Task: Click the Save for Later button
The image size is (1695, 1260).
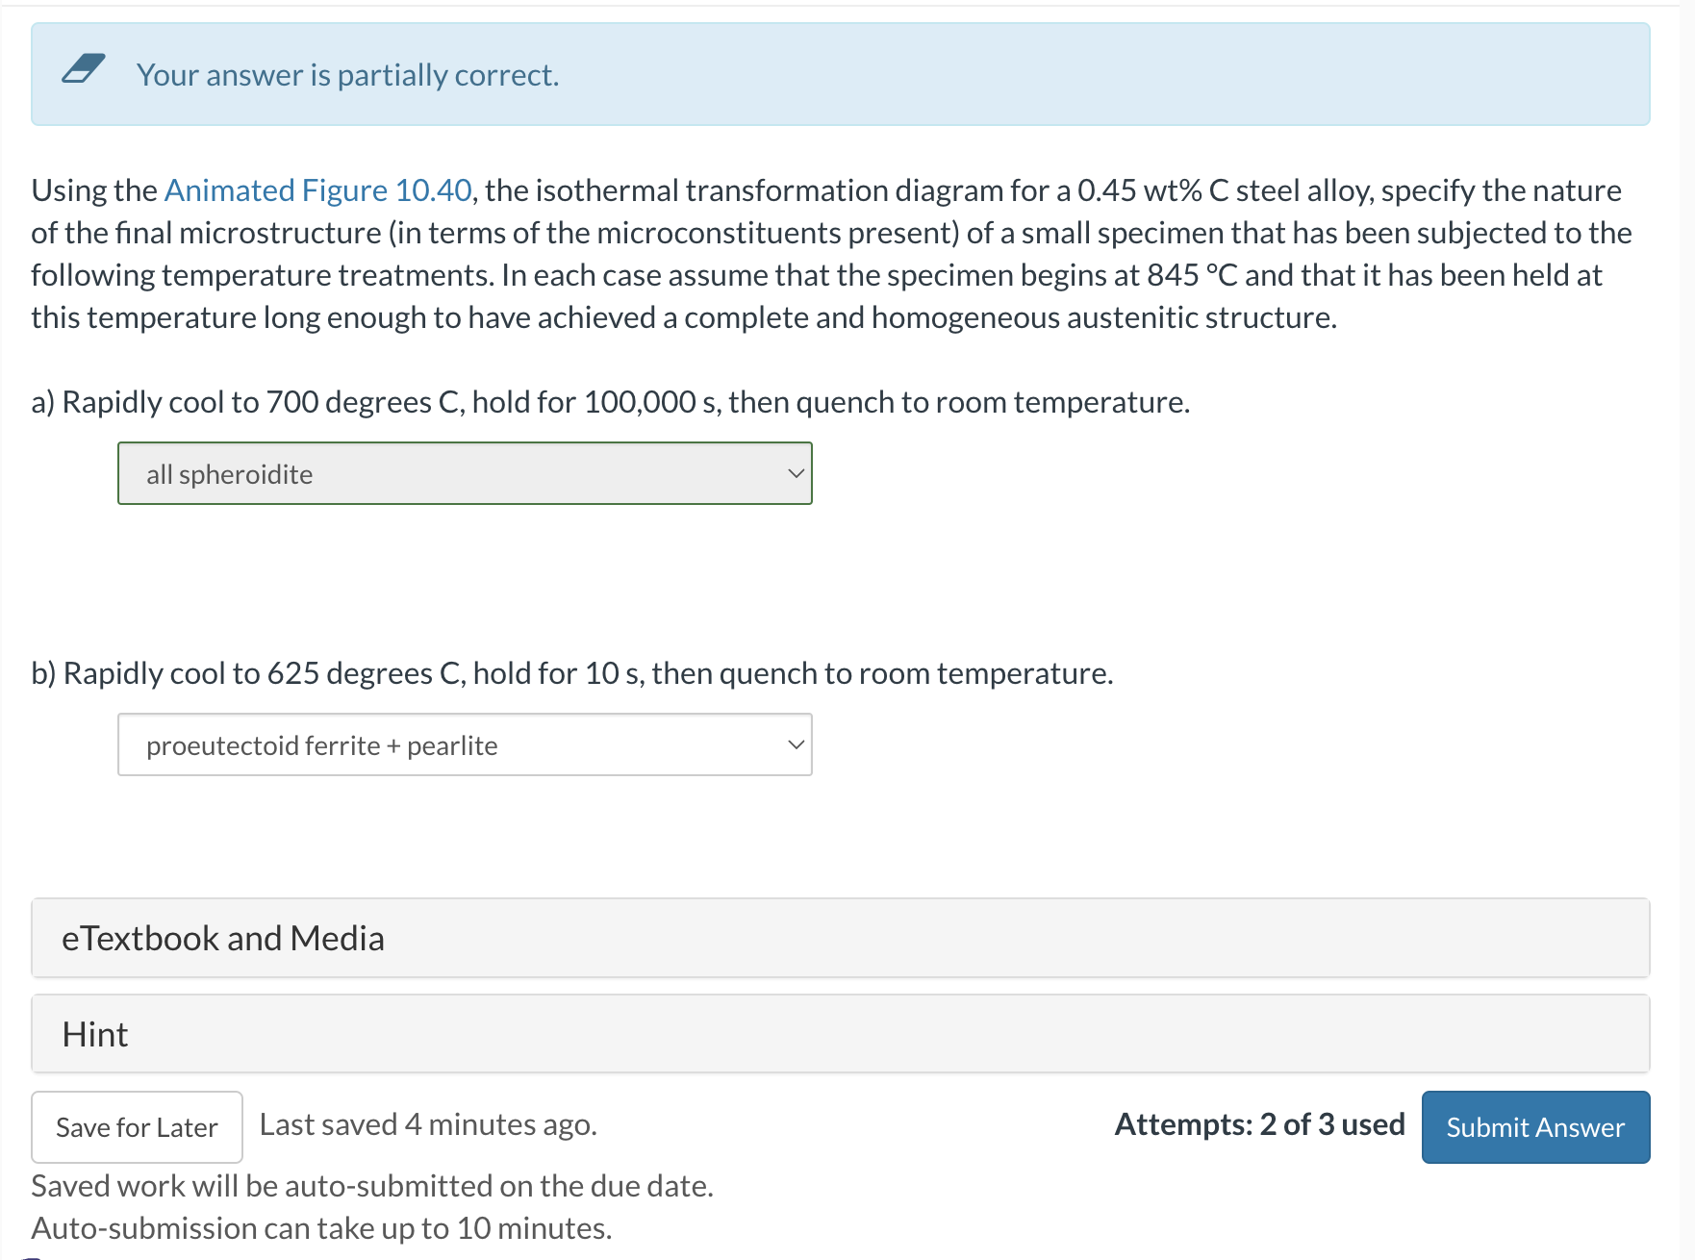Action: 136,1126
